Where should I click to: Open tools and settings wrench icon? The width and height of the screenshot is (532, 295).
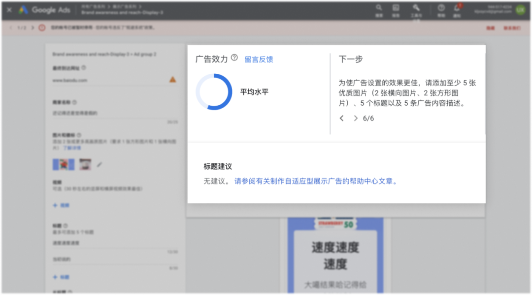click(416, 8)
